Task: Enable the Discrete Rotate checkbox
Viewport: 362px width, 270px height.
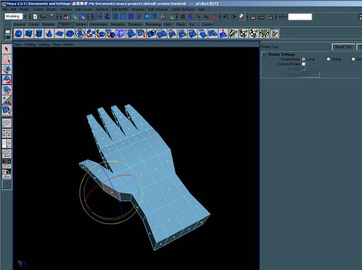Action: click(x=303, y=64)
